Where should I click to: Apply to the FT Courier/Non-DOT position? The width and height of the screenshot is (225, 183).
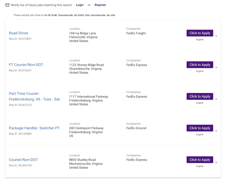coord(200,65)
